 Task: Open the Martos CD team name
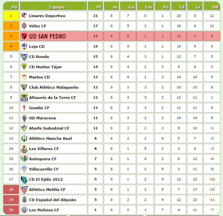pos(39,77)
